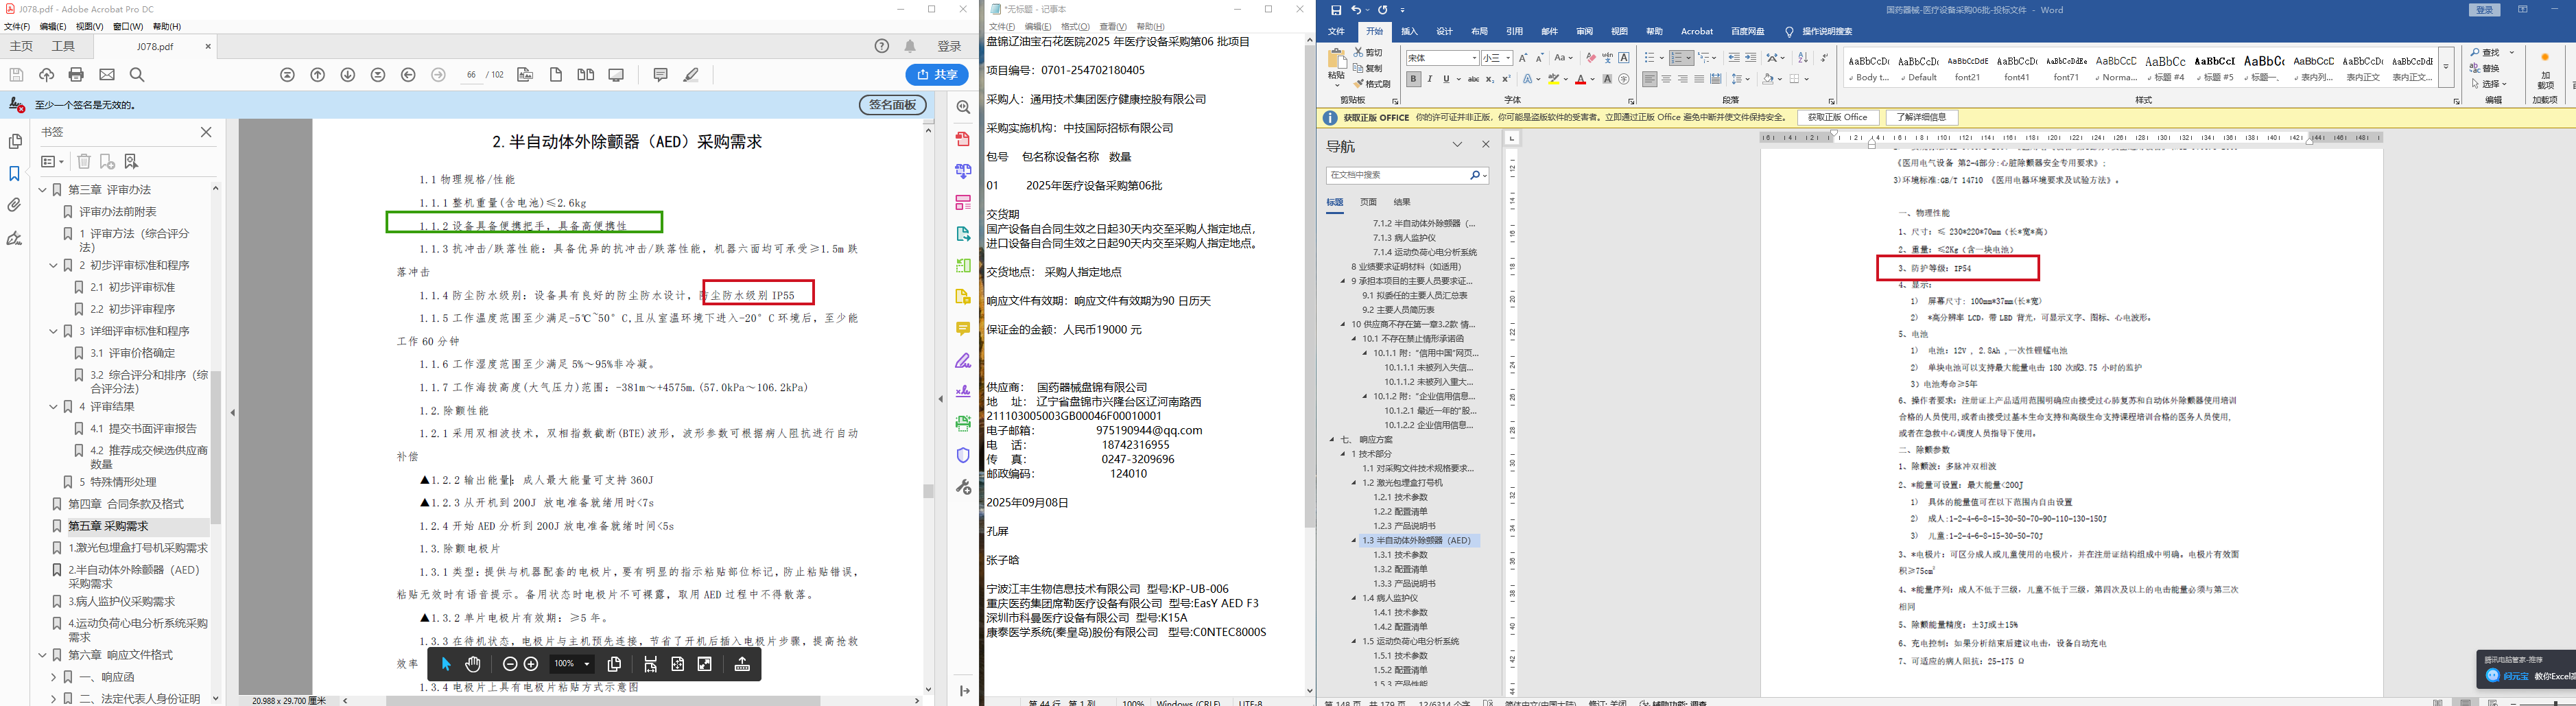This screenshot has width=2576, height=706.
Task: Toggle justify alignment in Word
Action: [1699, 79]
